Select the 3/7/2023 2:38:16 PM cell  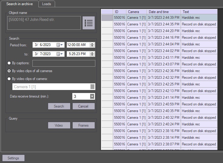(x=164, y=131)
